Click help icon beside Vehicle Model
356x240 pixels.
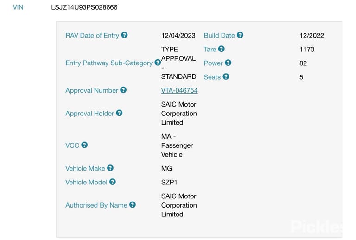[113, 182]
